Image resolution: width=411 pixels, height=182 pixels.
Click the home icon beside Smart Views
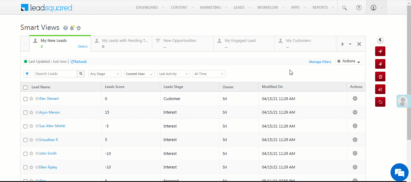[79, 28]
